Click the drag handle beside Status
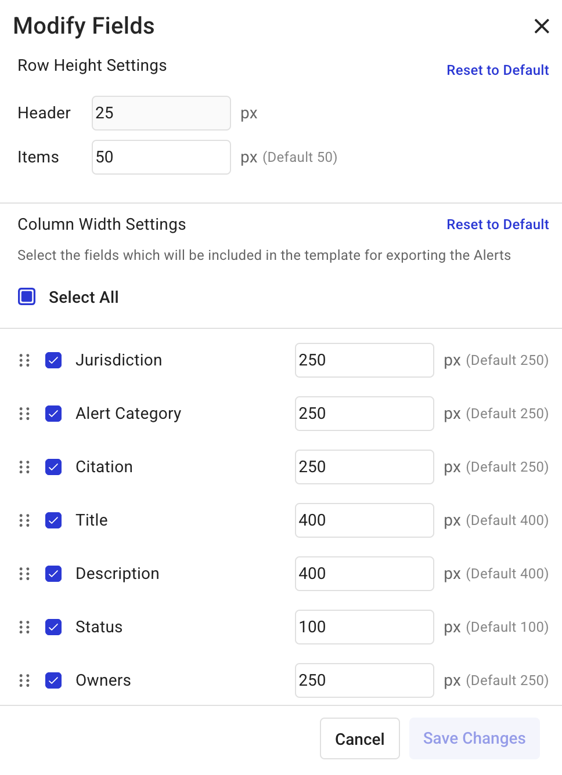562x775 pixels. coord(24,627)
